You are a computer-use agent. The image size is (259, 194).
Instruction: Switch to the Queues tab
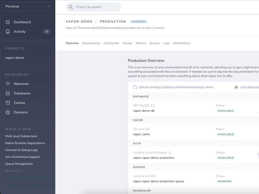(154, 43)
